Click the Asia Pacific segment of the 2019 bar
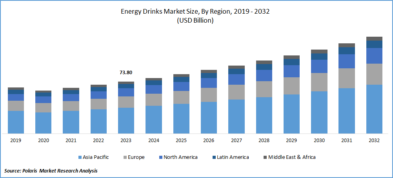393x178 pixels. (16, 122)
